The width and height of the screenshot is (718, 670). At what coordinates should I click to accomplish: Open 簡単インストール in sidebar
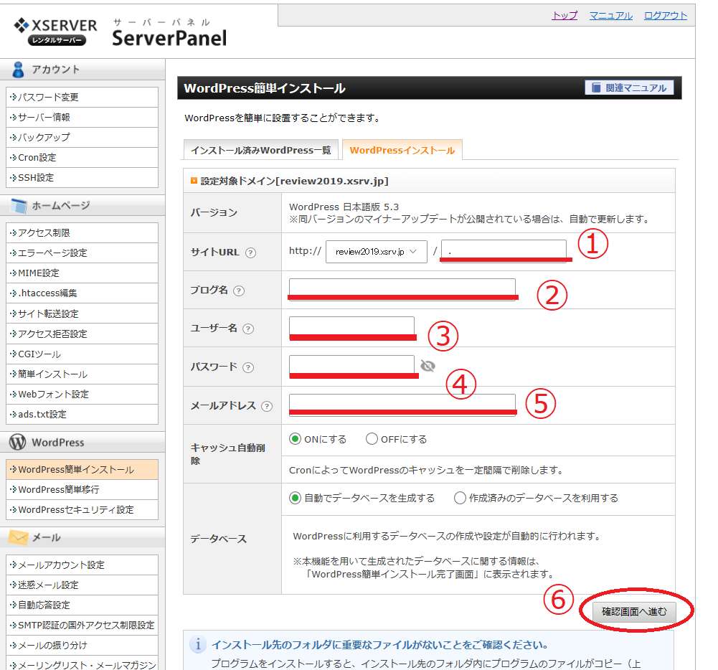(x=82, y=374)
